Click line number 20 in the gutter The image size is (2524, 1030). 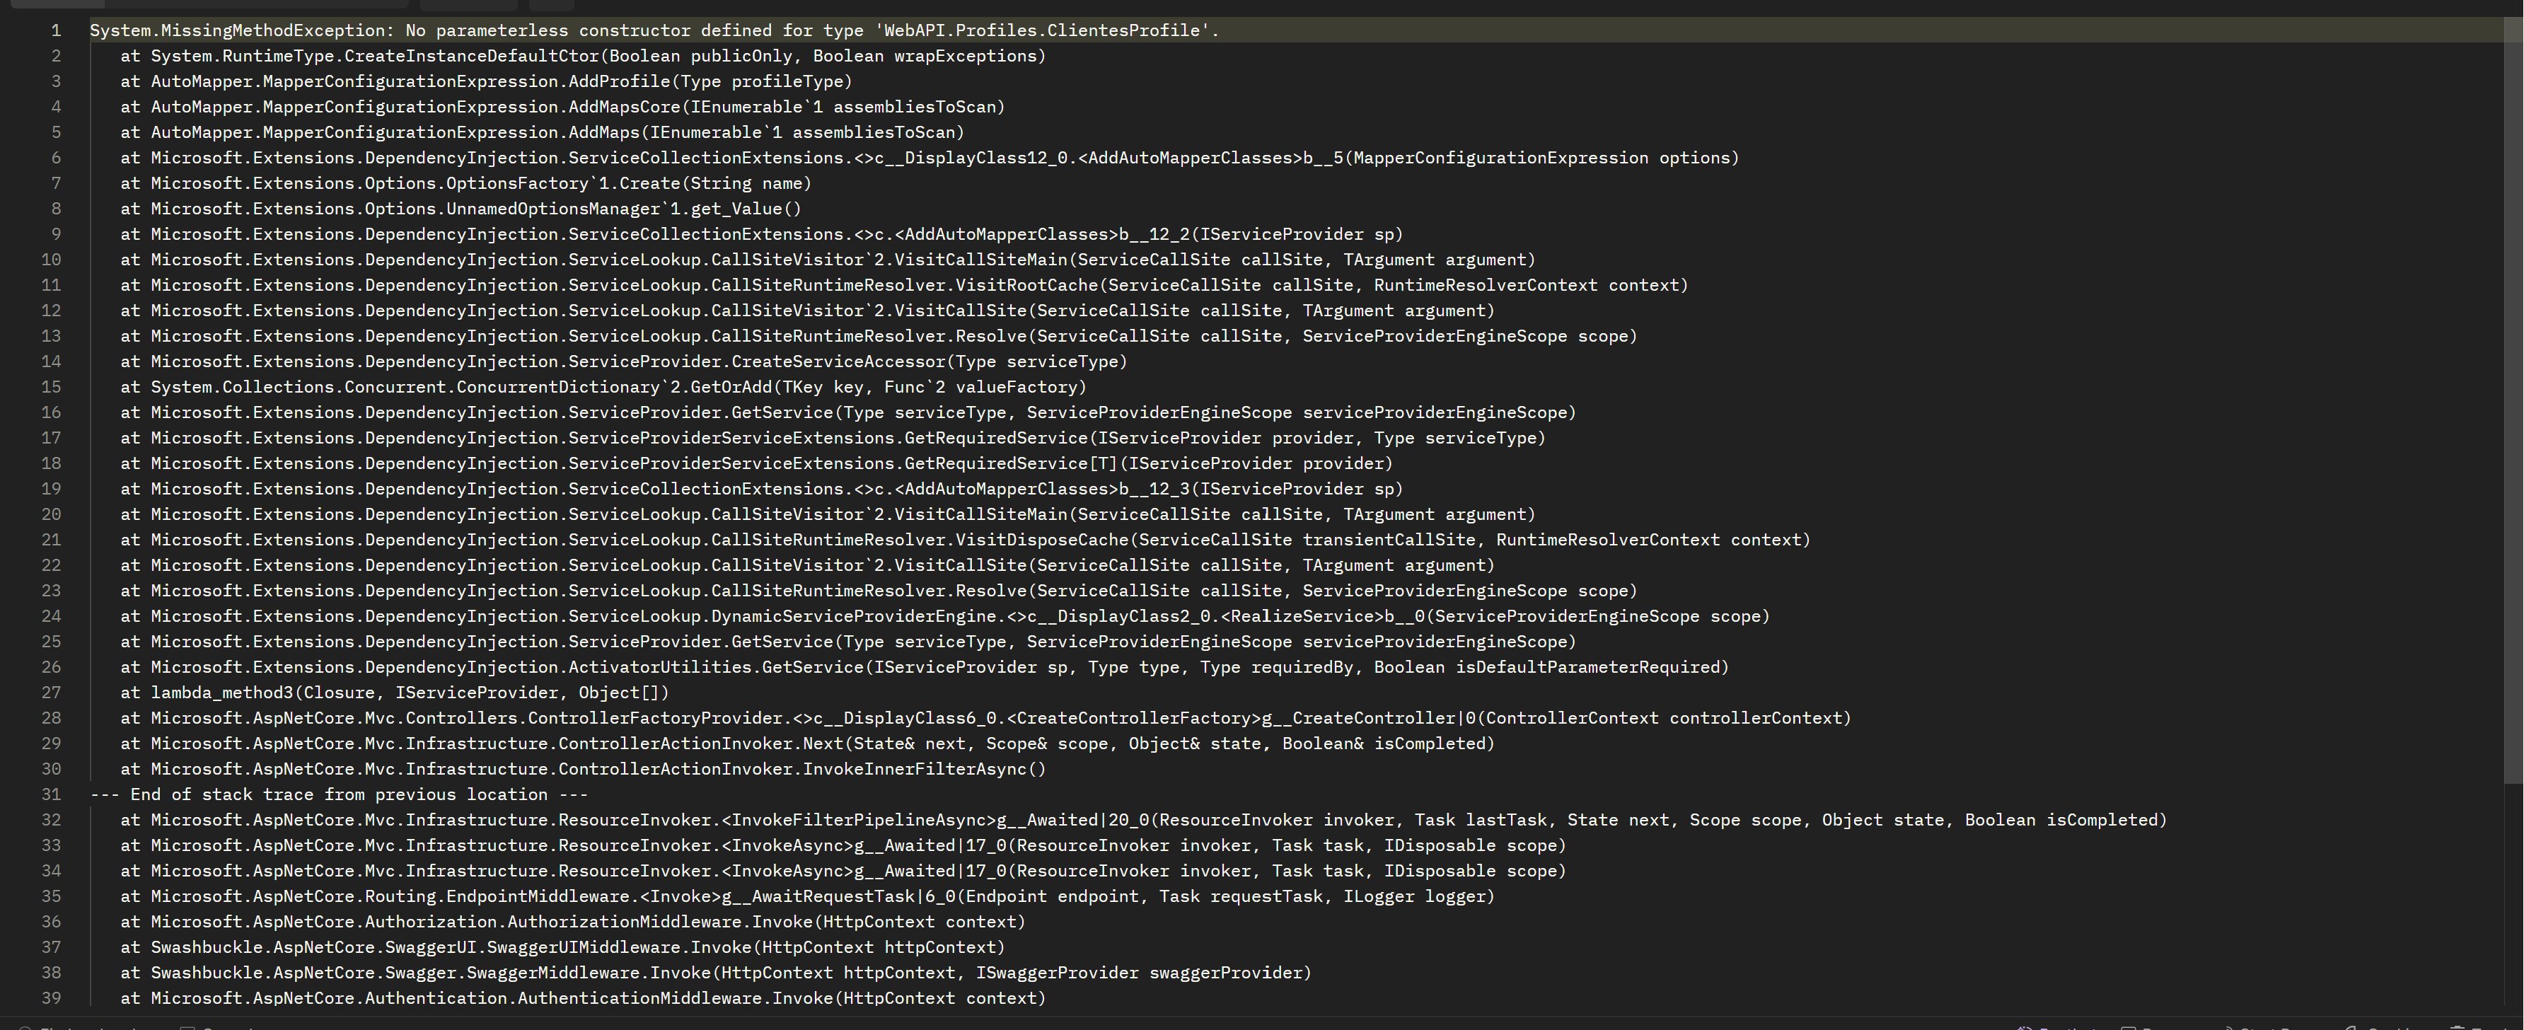coord(51,514)
